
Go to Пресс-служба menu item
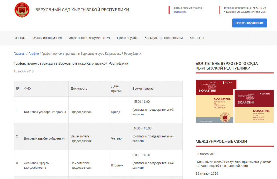tap(127, 38)
